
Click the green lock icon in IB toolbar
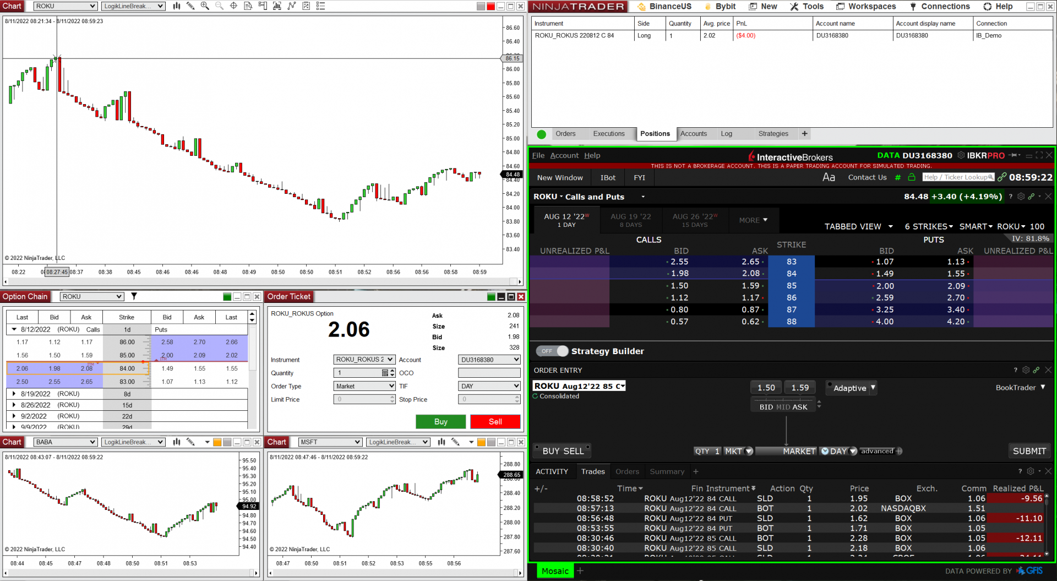point(912,177)
